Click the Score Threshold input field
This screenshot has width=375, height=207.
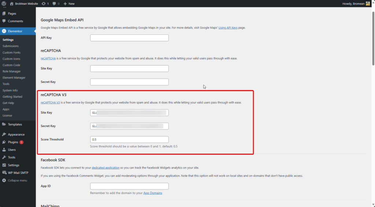[129, 140]
